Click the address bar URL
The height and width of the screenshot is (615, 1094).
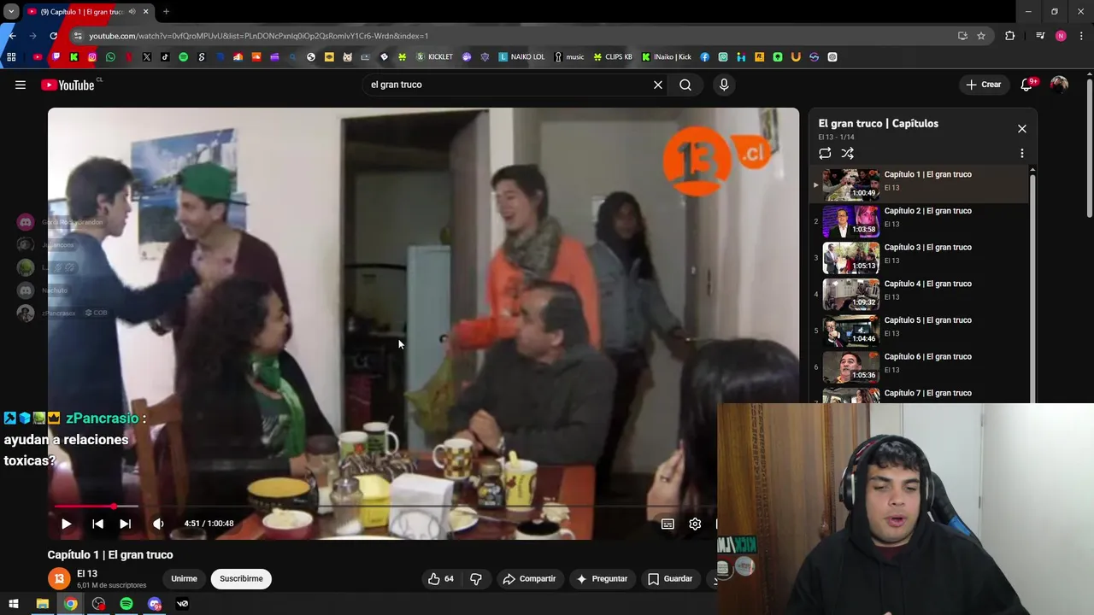(x=259, y=36)
